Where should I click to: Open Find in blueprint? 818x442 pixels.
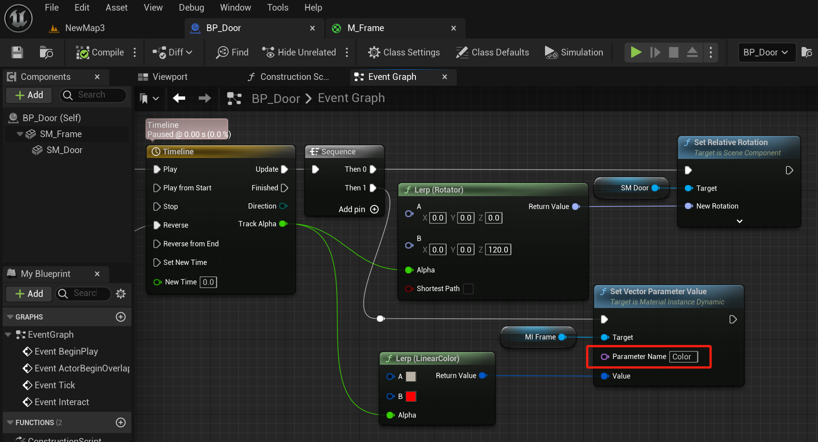tap(232, 52)
